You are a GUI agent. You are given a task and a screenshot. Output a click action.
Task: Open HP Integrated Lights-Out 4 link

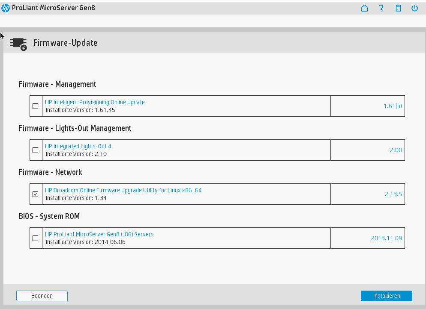click(x=78, y=146)
